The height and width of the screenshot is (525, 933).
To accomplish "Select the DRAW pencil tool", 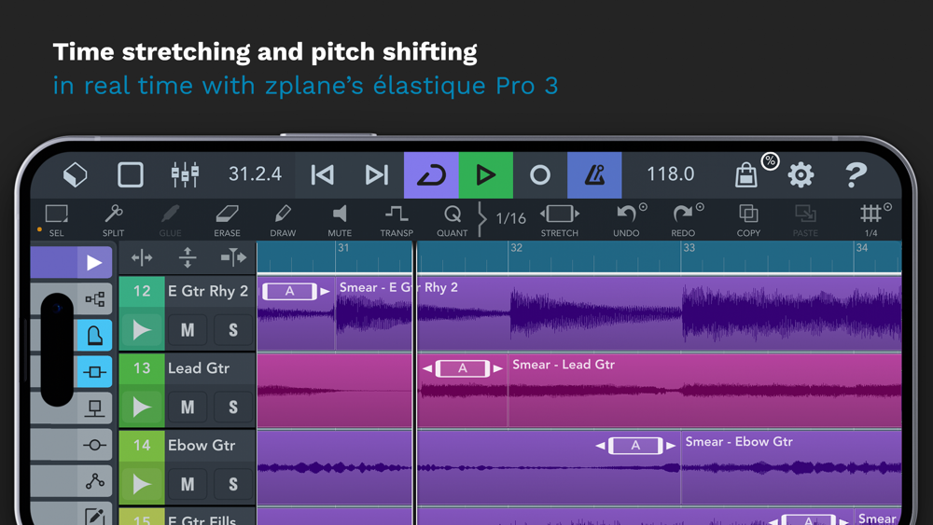I will click(x=283, y=220).
